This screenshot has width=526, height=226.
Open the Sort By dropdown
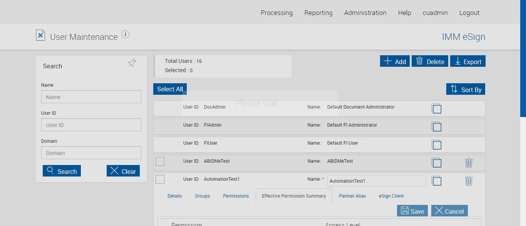coord(466,89)
